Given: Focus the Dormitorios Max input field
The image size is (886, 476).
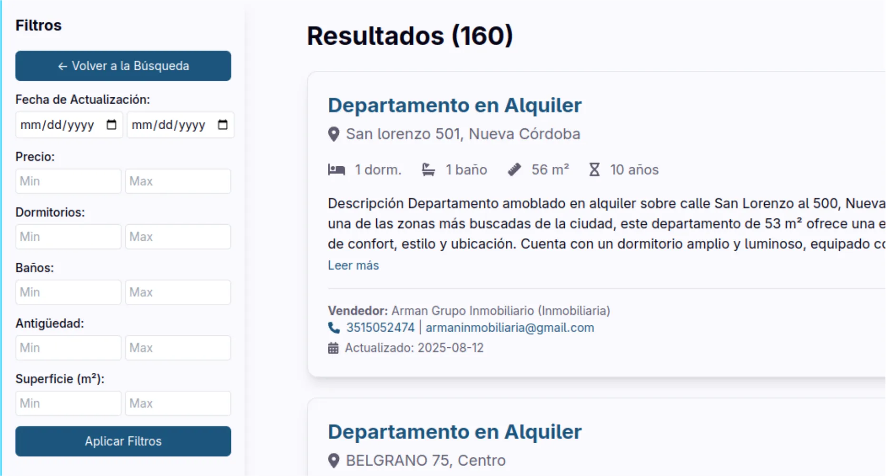Looking at the screenshot, I should tap(178, 237).
